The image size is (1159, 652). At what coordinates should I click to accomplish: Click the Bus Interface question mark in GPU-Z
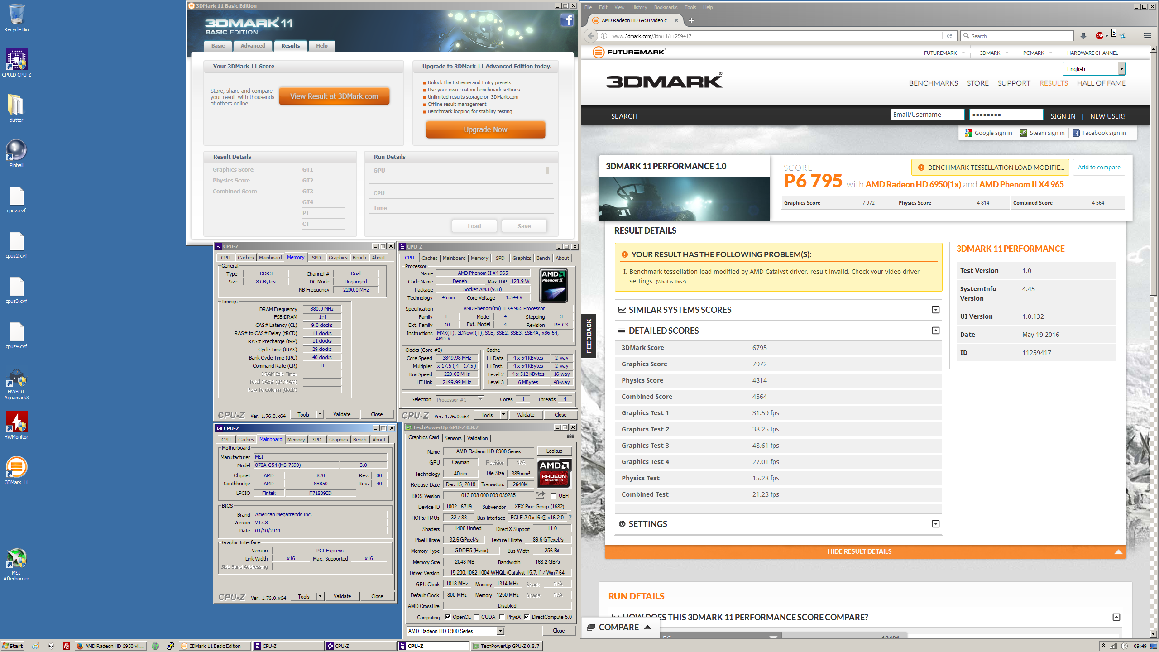pos(570,518)
